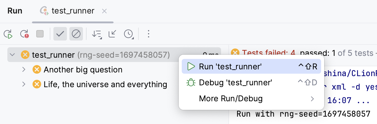Choose Run 'test_runner' from context menu
This screenshot has height=124, width=377.
(x=230, y=66)
